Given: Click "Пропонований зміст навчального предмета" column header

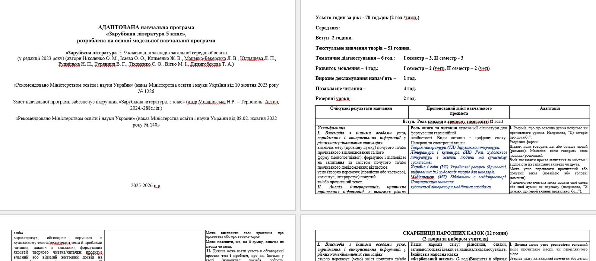Looking at the screenshot, I should (459, 111).
